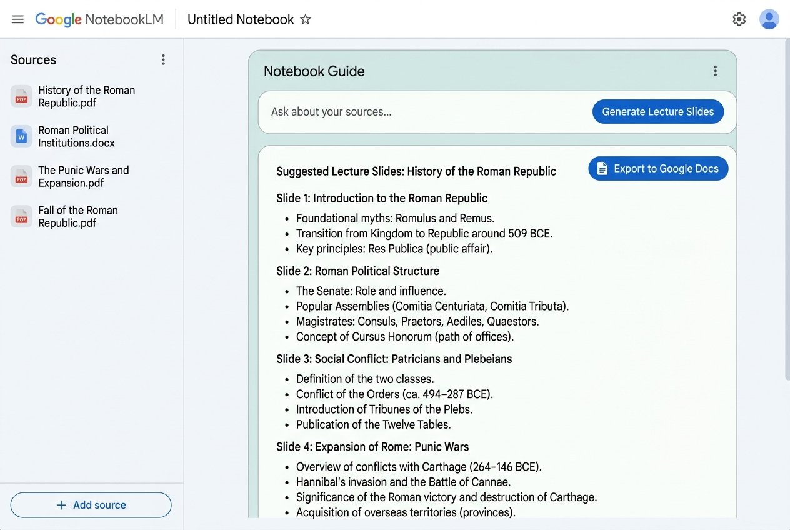Click The Senate: Role and influence bullet
The image size is (790, 530).
[371, 291]
